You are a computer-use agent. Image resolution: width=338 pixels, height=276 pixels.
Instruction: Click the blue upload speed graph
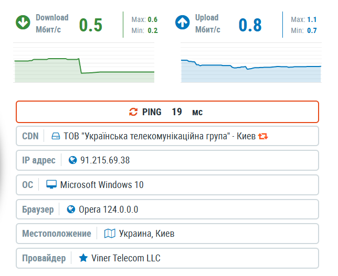point(251,63)
